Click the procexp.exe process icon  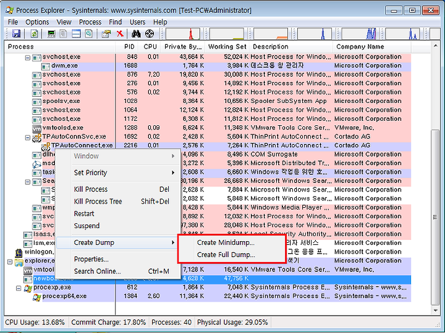(28, 288)
